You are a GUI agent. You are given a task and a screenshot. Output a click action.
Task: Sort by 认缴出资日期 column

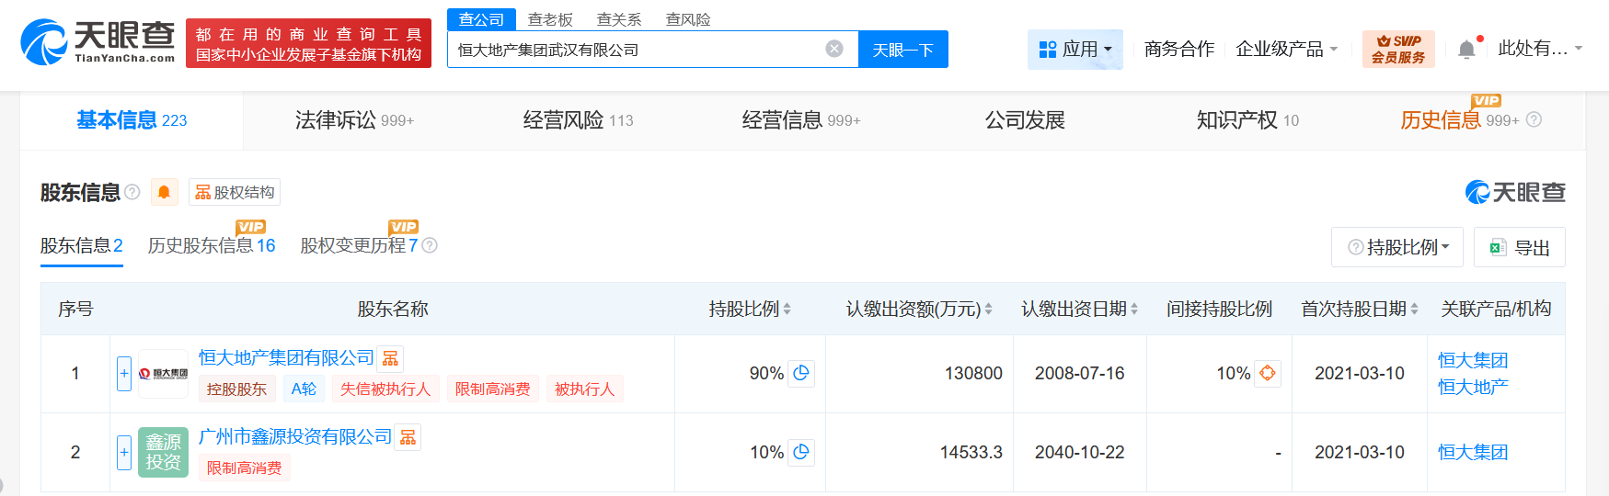tap(1079, 310)
